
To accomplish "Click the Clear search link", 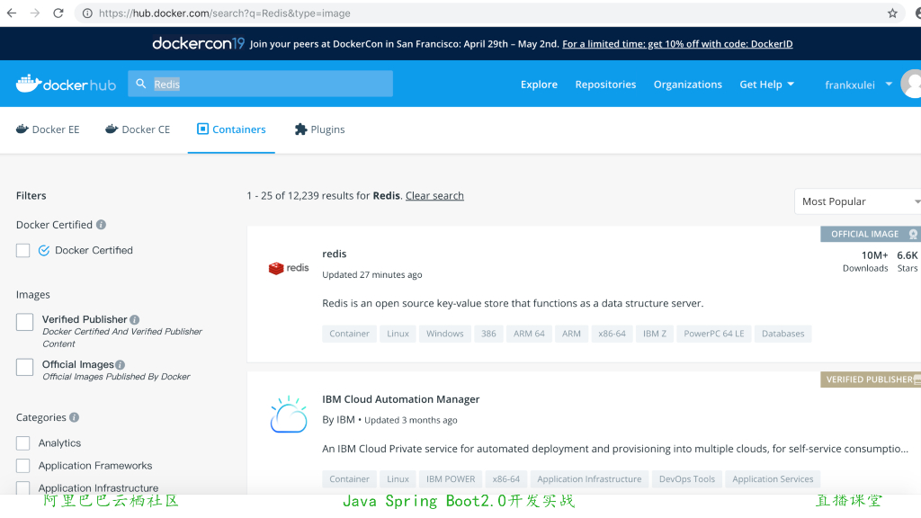I will [434, 195].
